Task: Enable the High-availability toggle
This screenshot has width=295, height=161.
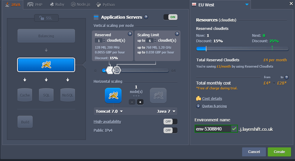Action: click(170, 121)
